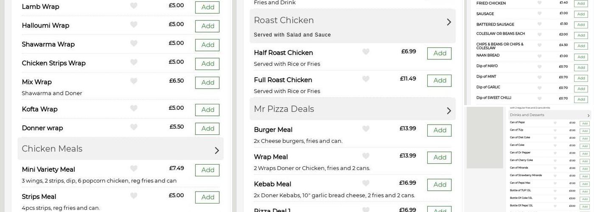Viewport: 594px width, 212px height.
Task: Toggle favorite on Full Roast Chicken
Action: pyautogui.click(x=366, y=79)
